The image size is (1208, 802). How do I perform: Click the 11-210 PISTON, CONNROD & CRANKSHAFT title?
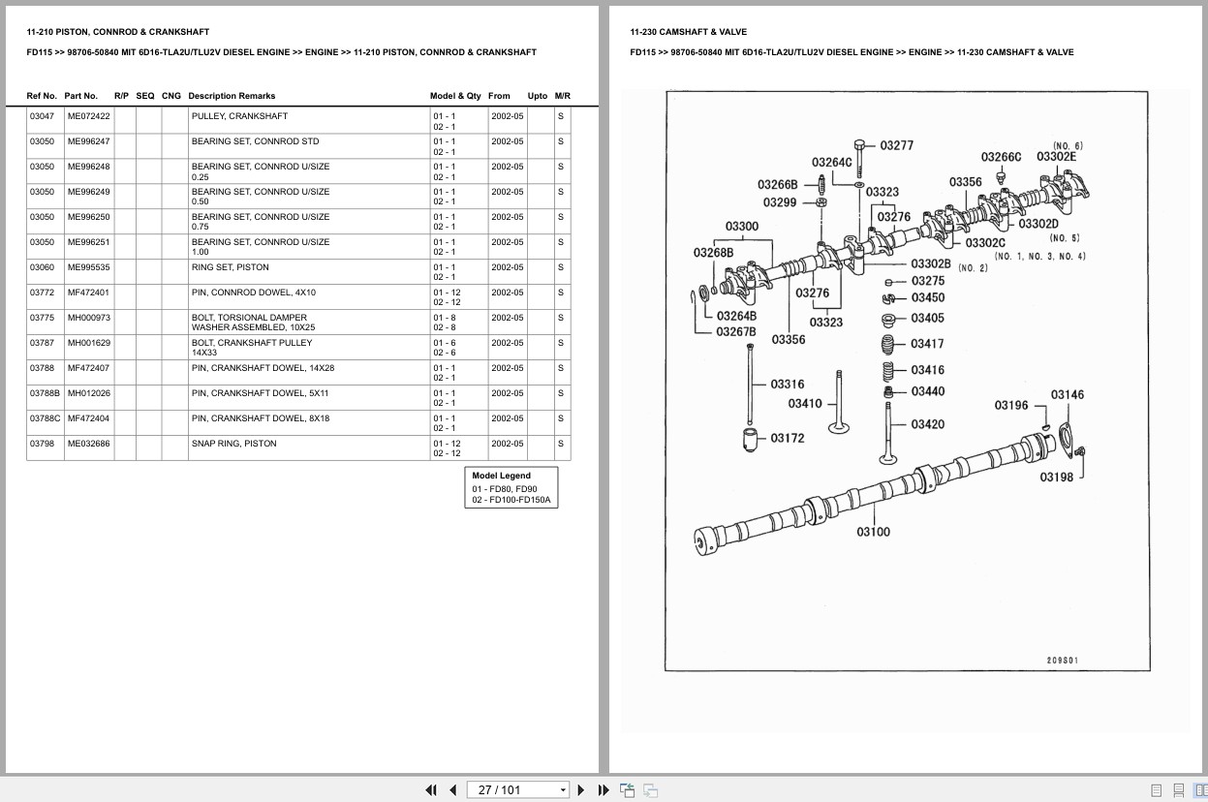(118, 32)
